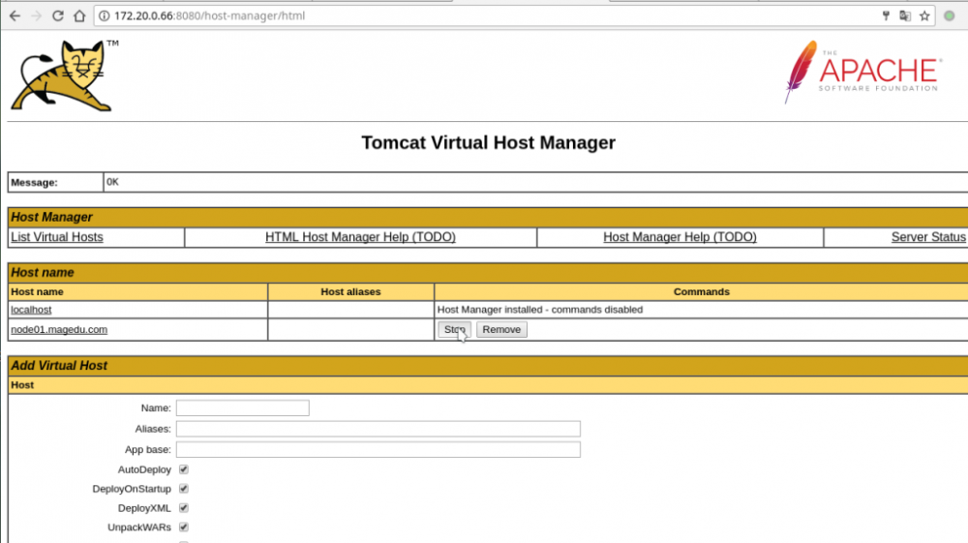Image resolution: width=968 pixels, height=543 pixels.
Task: Click the 'Message:' label cell
Action: pyautogui.click(x=55, y=183)
